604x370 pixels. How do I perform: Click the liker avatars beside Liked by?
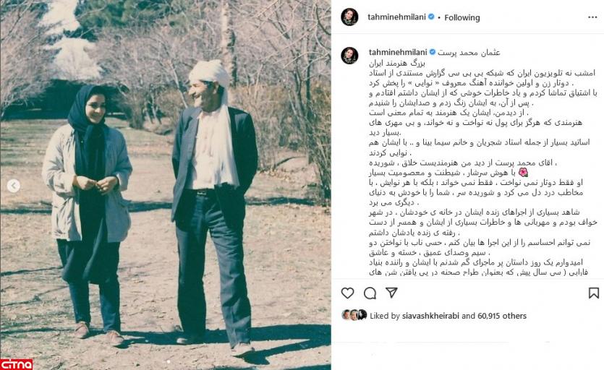[354, 315]
